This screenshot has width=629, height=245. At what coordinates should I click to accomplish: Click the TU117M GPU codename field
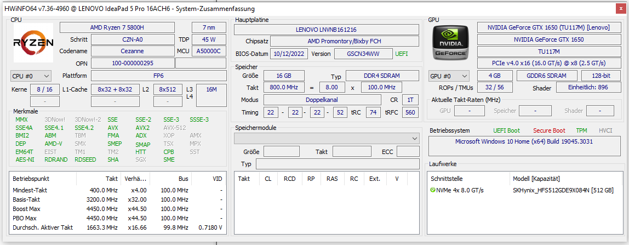point(548,52)
